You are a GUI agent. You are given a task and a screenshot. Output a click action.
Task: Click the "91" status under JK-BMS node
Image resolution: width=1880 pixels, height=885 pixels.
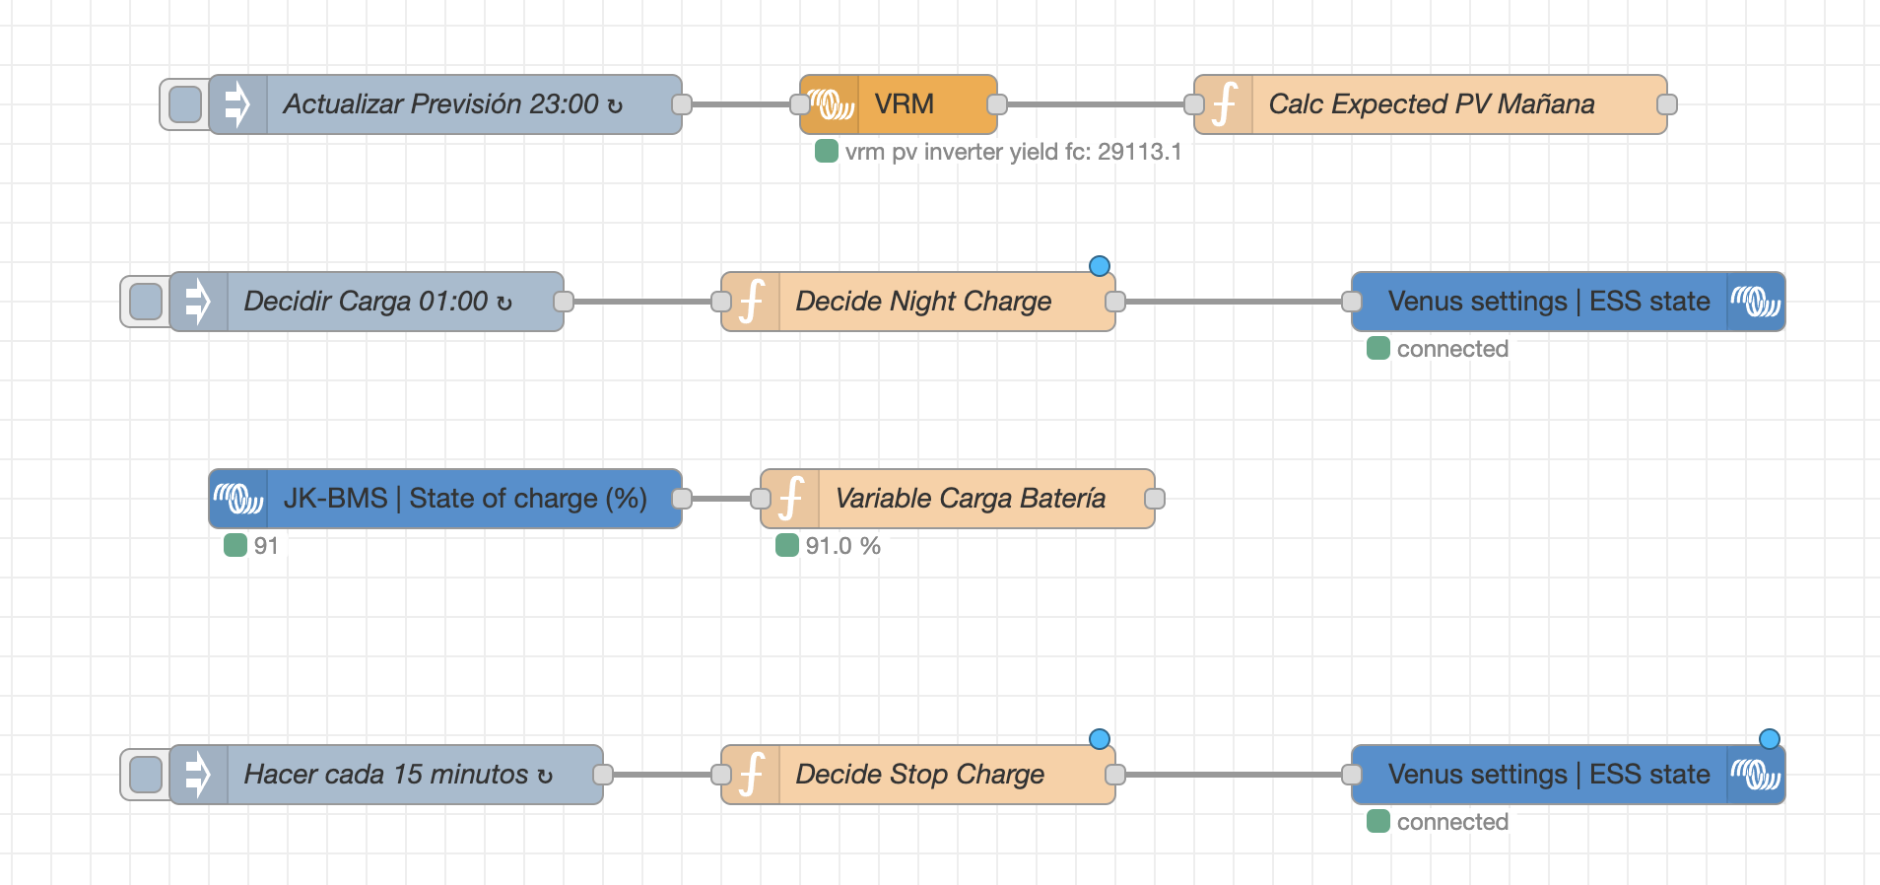(x=266, y=546)
